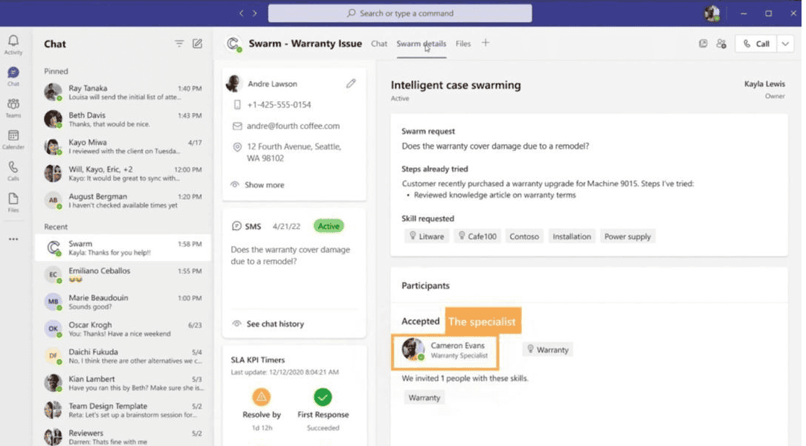Open Oscar Krogh conversation
This screenshot has height=446, width=806.
pos(123,329)
